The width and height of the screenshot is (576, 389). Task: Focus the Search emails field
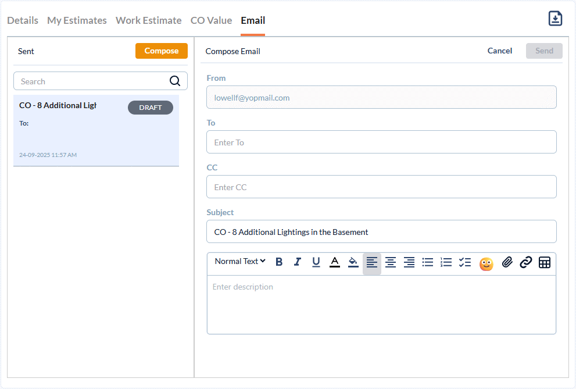[x=101, y=81]
